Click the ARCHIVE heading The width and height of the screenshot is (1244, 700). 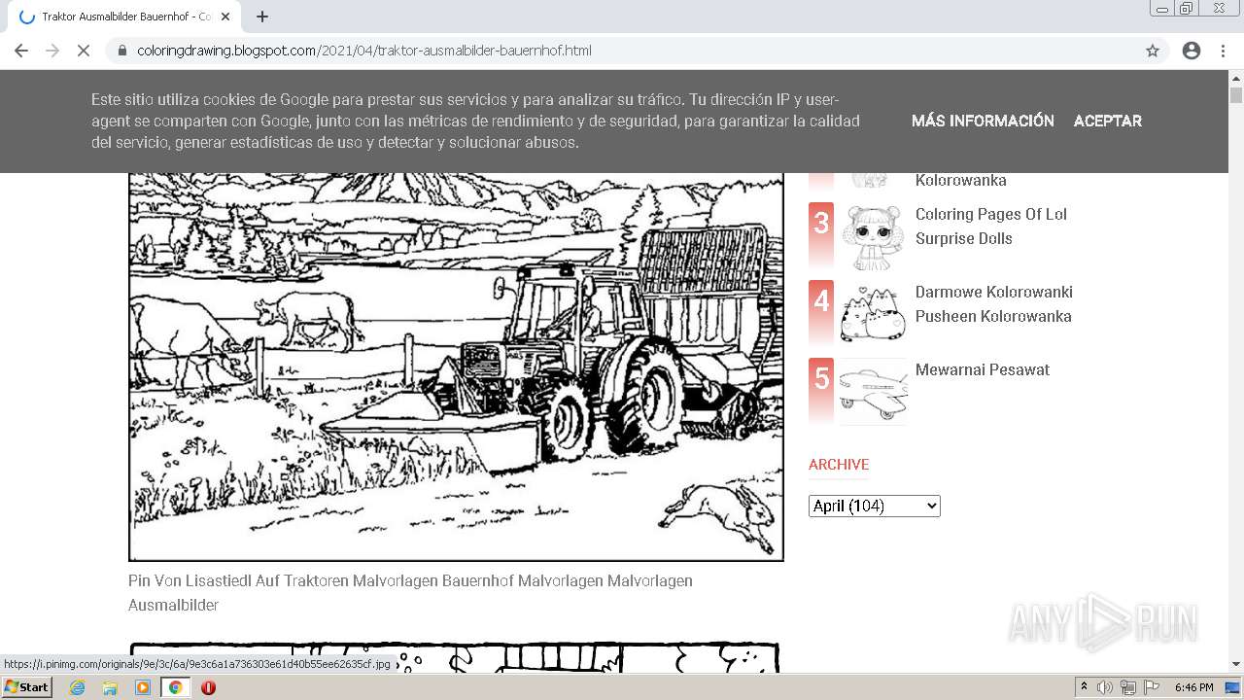tap(839, 465)
